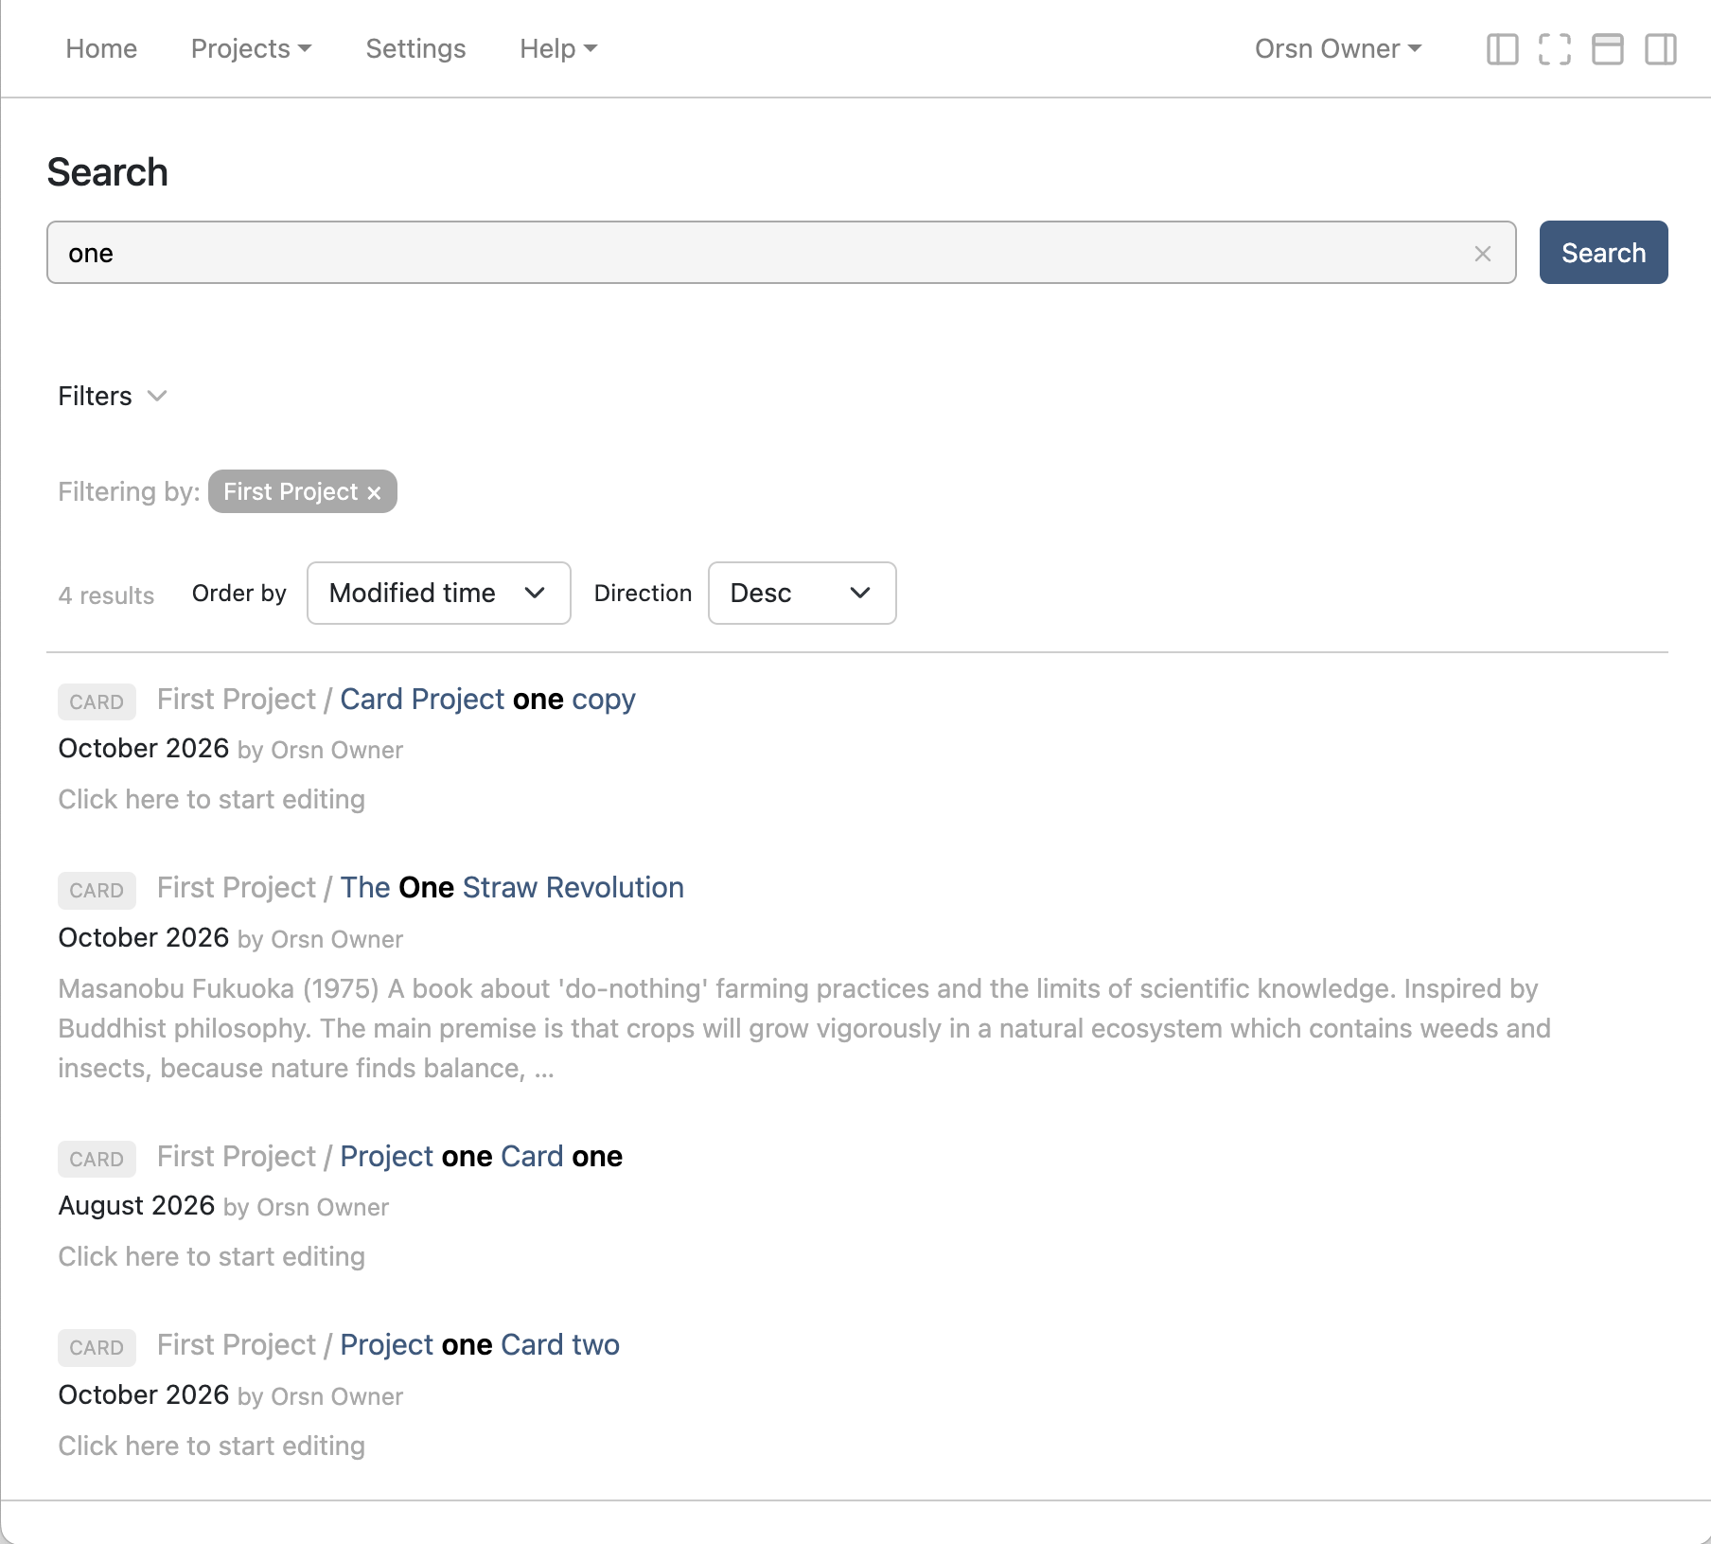Click the CARD badge of The One Straw Revolution
Viewport: 1711px width, 1544px height.
tap(97, 890)
